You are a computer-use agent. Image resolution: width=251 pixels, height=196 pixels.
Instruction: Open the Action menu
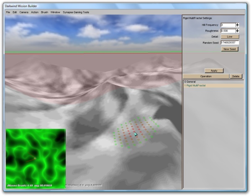pos(35,12)
